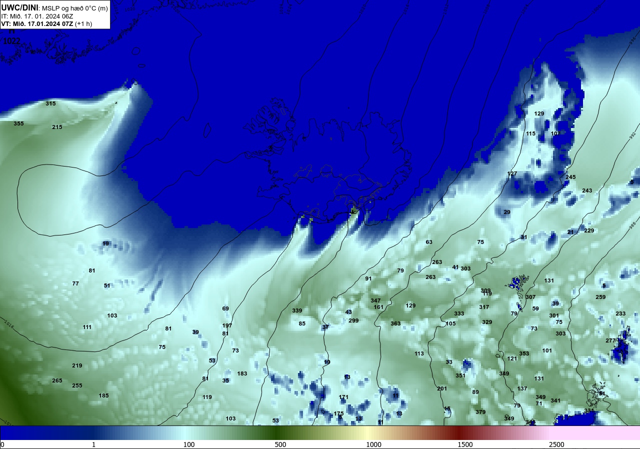Click the map value 171

tap(343, 397)
